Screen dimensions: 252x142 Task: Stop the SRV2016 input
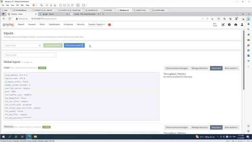point(216,127)
